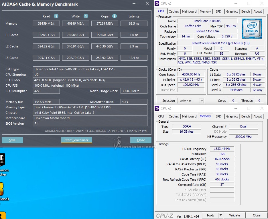Select the active Memory tab in CPU-Z timings window

[x=205, y=116]
